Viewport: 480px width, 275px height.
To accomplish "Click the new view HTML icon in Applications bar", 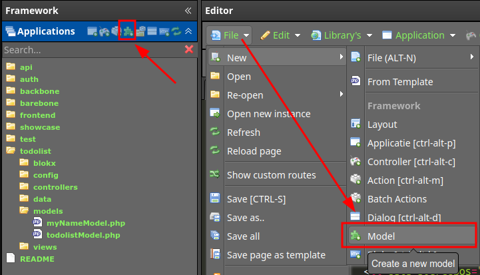I will coord(164,31).
